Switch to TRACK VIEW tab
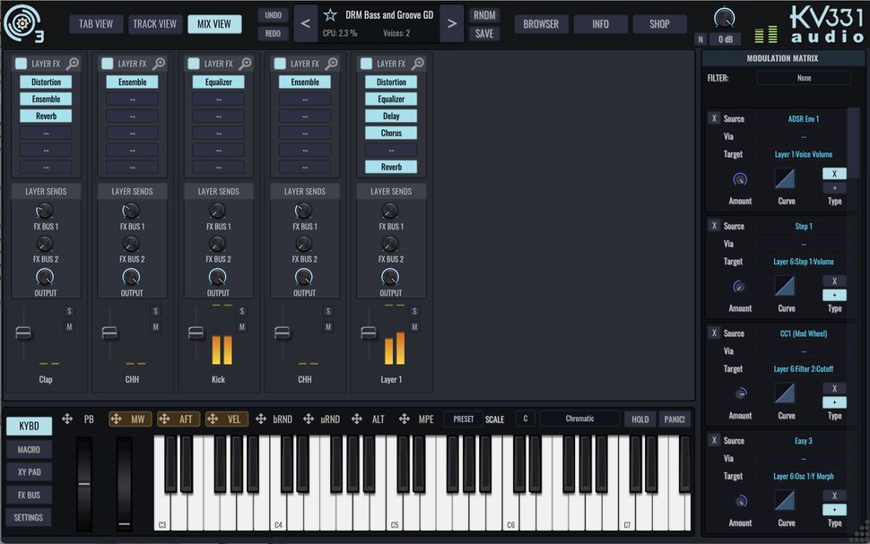870x544 pixels. coord(154,24)
